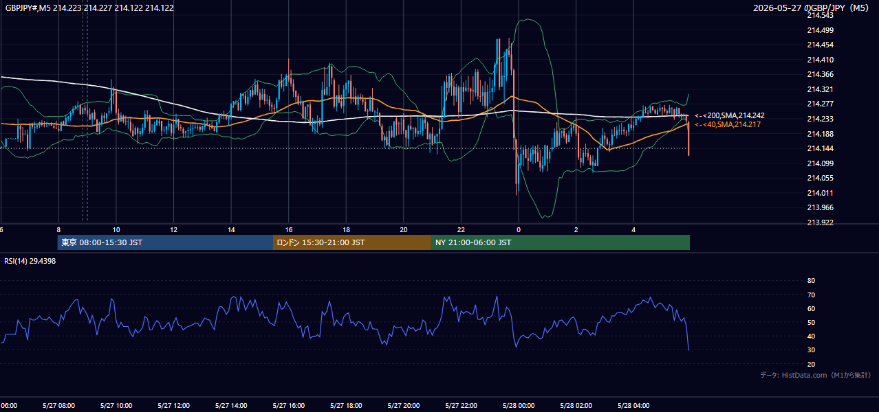
Task: Click hour mark 22 under price chart
Action: tap(461, 230)
